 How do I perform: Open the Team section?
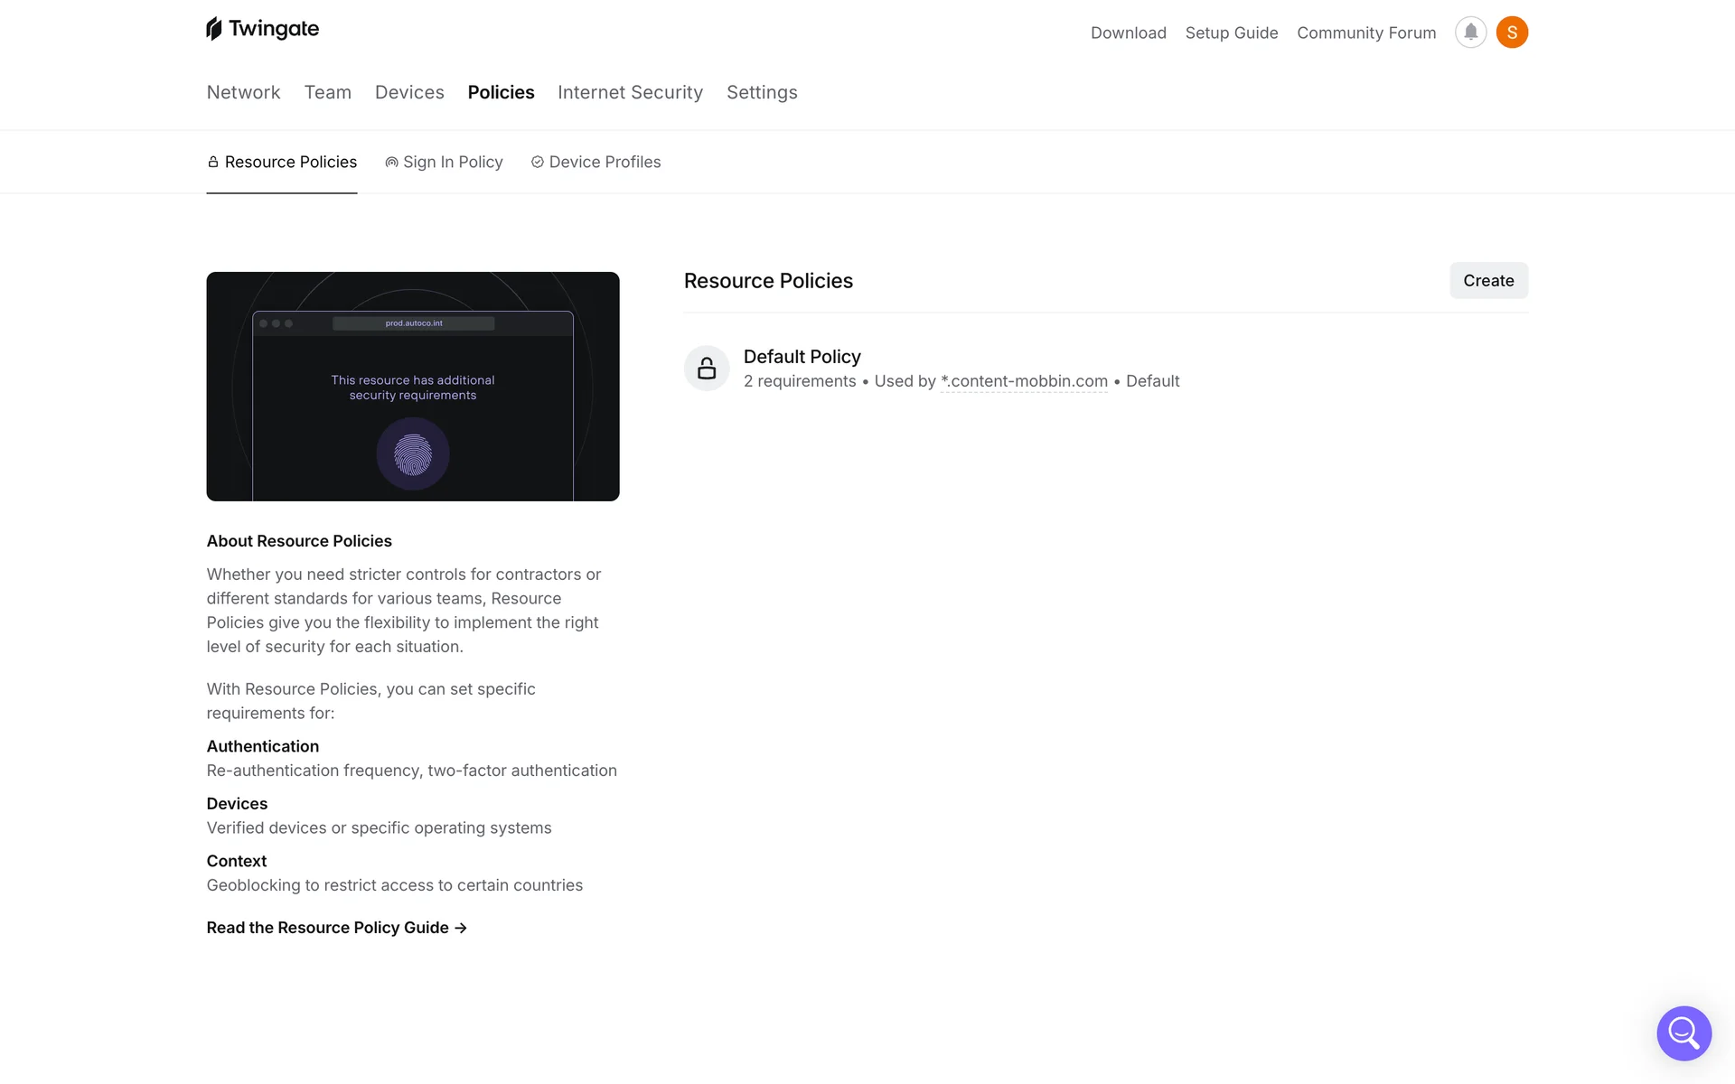click(327, 92)
